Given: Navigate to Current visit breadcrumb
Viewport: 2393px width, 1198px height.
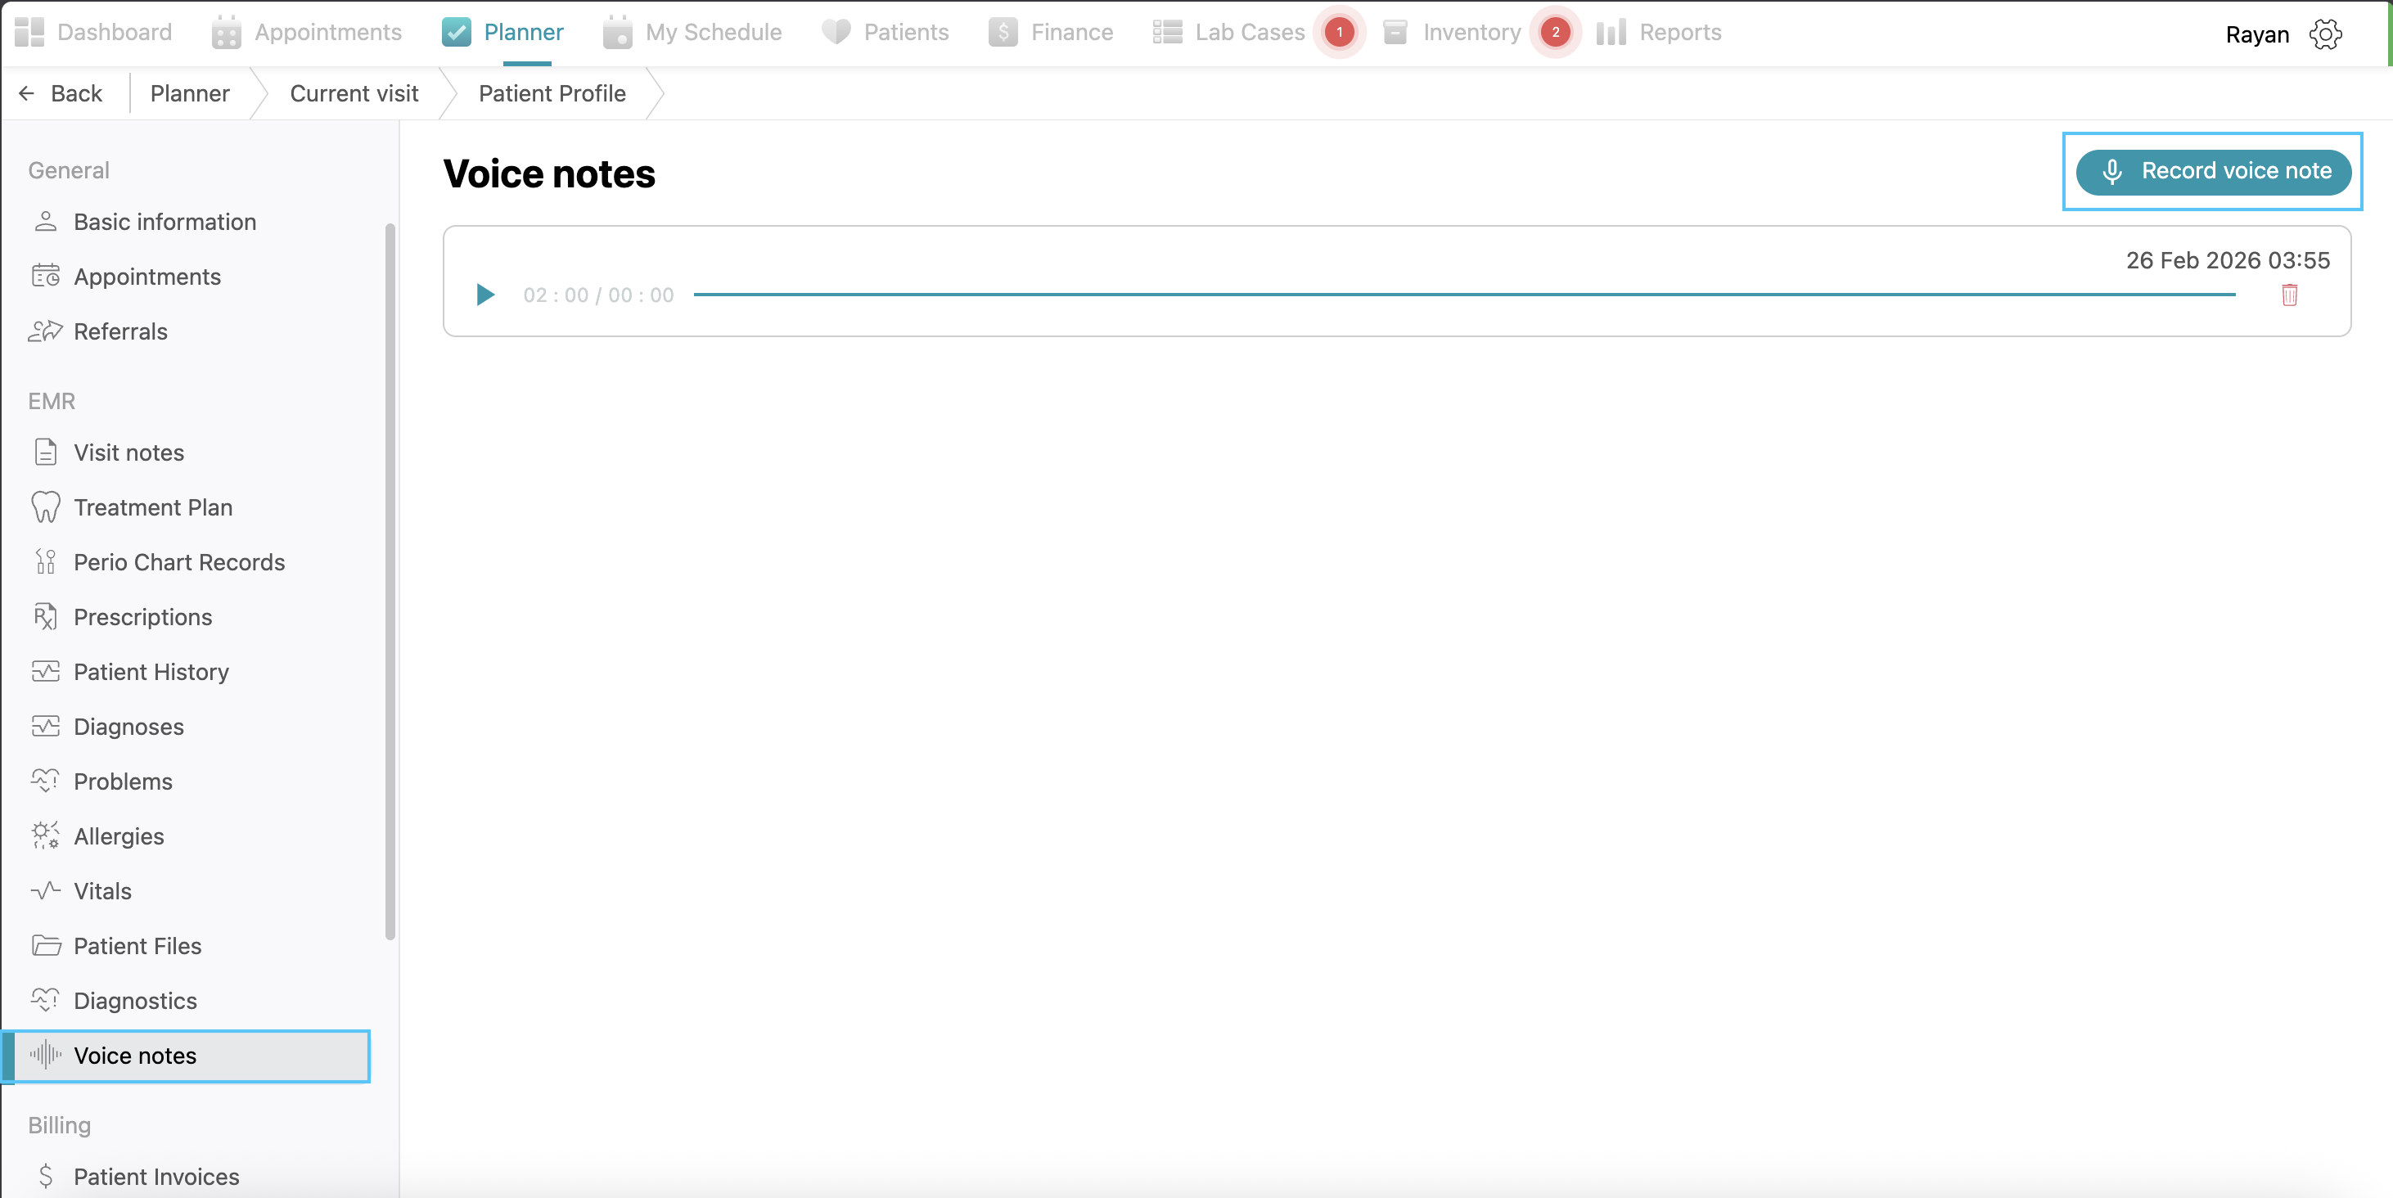Looking at the screenshot, I should point(354,94).
